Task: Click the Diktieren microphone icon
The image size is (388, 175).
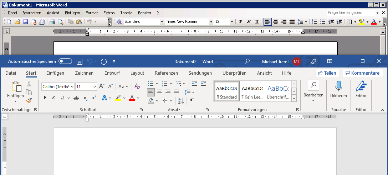Action: click(x=338, y=86)
